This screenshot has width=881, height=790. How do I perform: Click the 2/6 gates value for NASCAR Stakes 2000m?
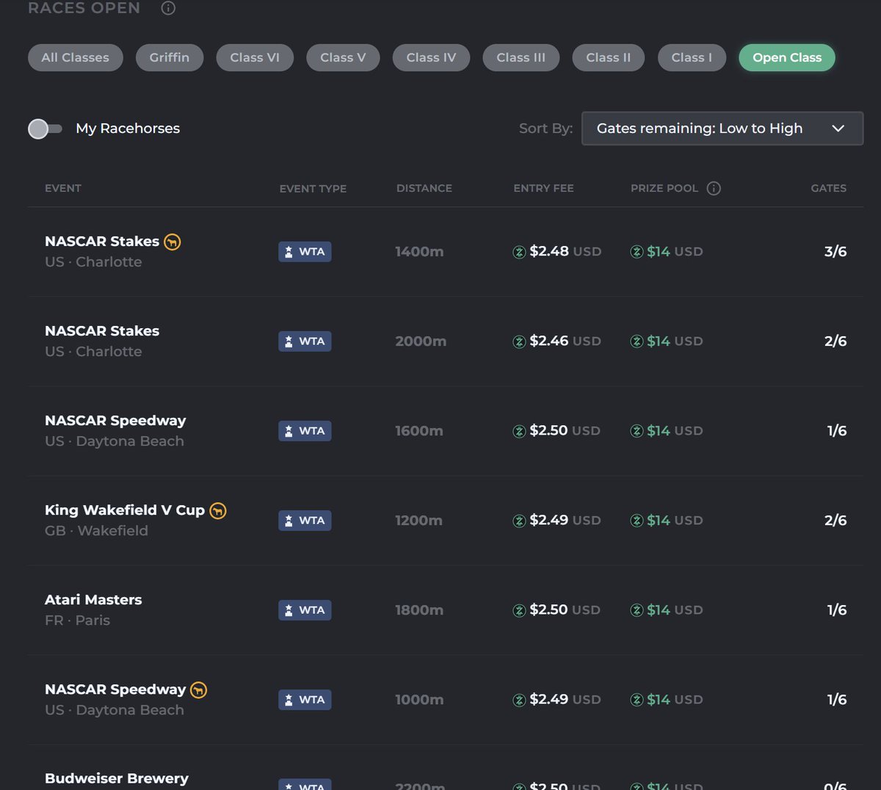point(835,341)
